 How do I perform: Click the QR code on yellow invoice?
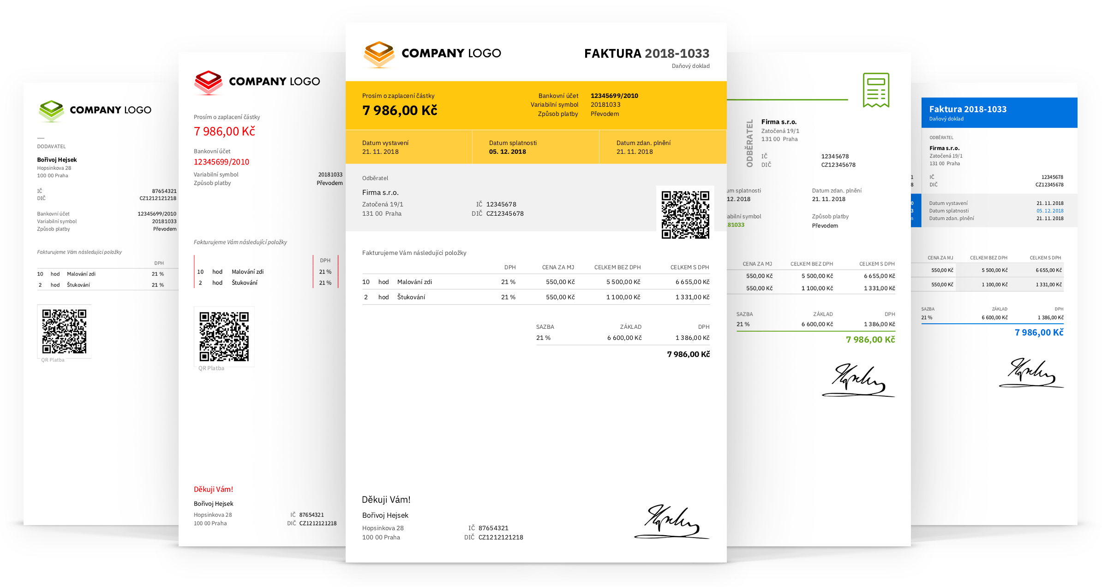[685, 215]
